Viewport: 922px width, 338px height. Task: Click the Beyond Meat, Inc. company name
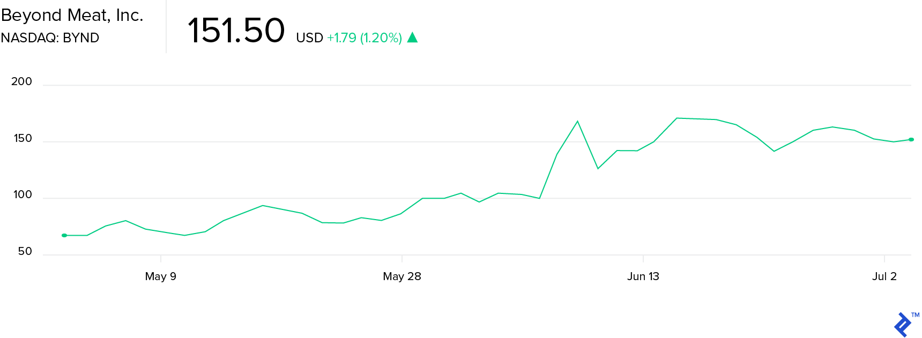(x=72, y=15)
